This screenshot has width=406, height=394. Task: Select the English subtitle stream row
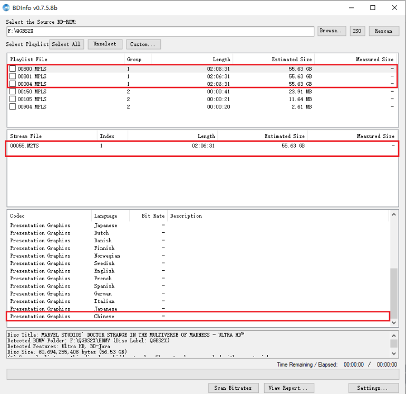pos(198,271)
